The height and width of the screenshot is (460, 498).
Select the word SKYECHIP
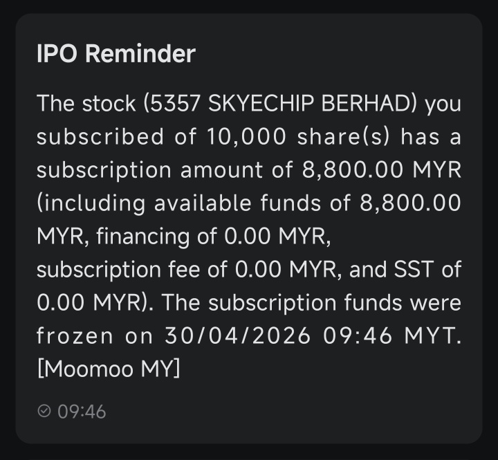point(261,104)
